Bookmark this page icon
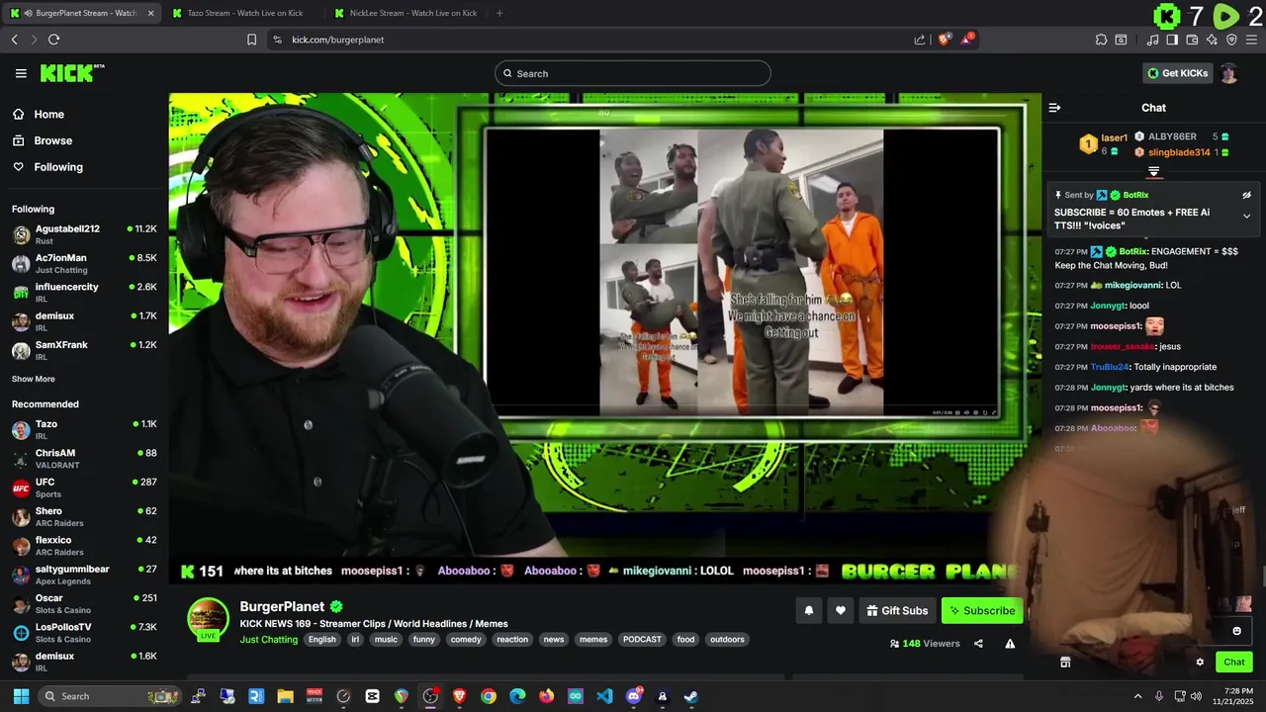 251,40
